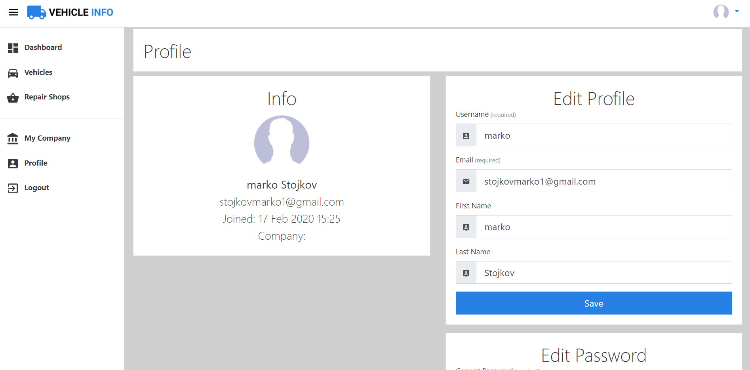Open the user avatar dropdown

[x=725, y=12]
